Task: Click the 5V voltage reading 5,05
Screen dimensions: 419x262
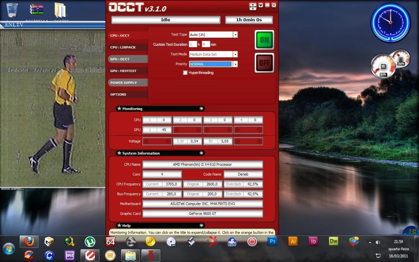Action: coord(225,141)
